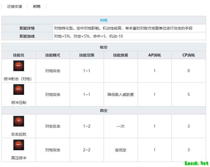This screenshot has width=210, height=167.
Task: Click the 降低敌人威胁度 effect cell
Action: click(x=120, y=95)
